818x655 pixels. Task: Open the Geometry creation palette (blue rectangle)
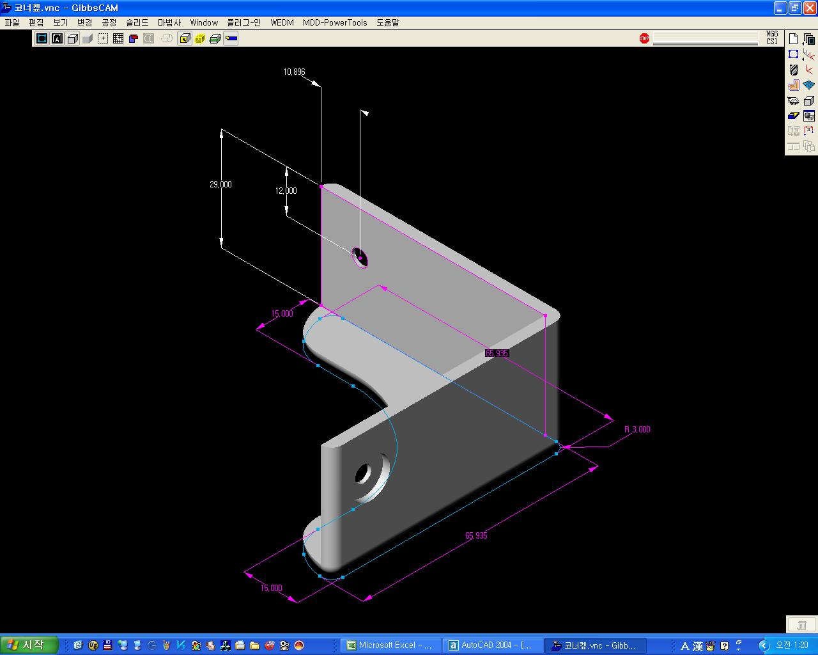coord(793,54)
